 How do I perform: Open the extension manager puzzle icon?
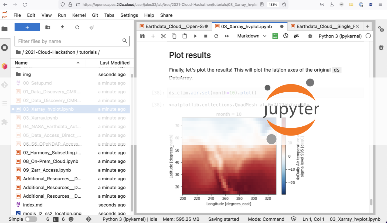click(x=5, y=122)
